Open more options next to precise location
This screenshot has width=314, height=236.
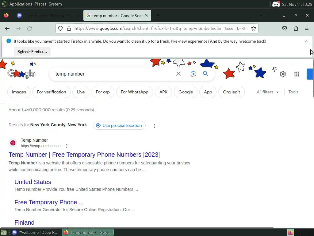155,126
